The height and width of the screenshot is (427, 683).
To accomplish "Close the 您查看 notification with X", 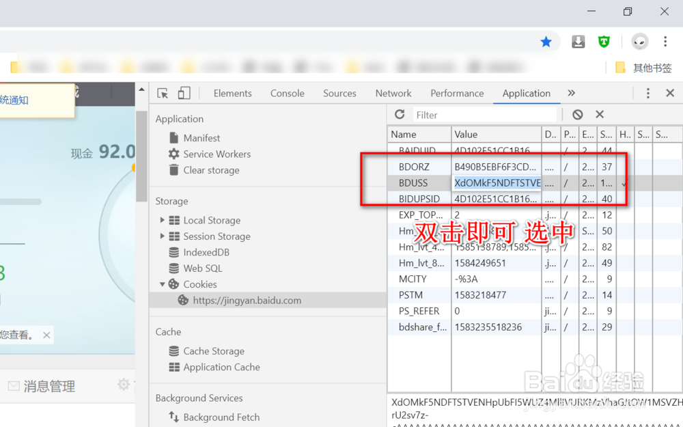I will (x=46, y=335).
